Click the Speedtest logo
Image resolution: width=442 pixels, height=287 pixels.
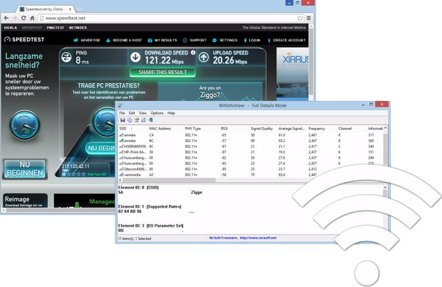click(24, 39)
